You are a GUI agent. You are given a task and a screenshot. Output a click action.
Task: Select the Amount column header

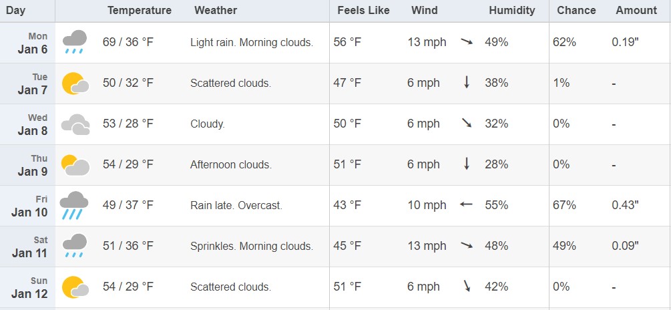tap(636, 10)
